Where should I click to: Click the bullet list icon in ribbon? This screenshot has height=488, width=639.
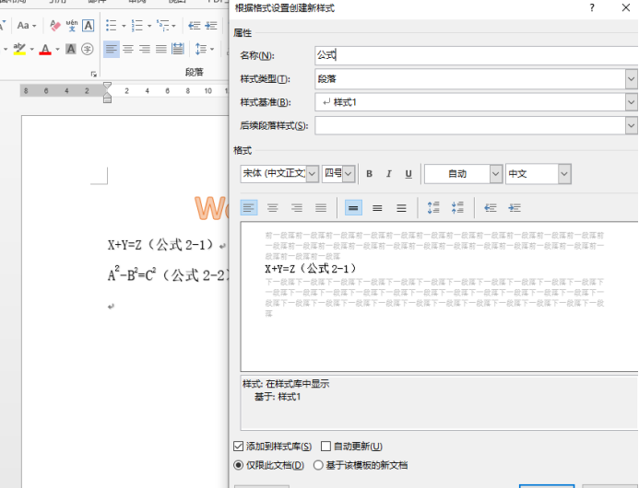click(x=111, y=26)
